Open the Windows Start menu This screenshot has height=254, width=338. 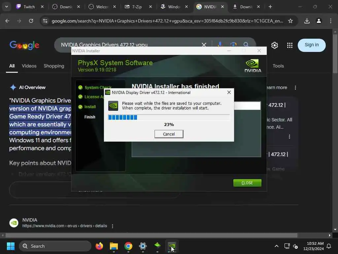(11, 246)
